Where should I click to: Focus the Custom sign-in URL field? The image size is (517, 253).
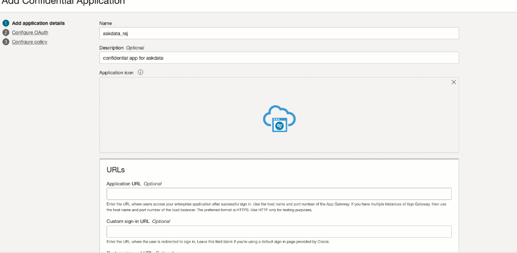click(x=279, y=232)
